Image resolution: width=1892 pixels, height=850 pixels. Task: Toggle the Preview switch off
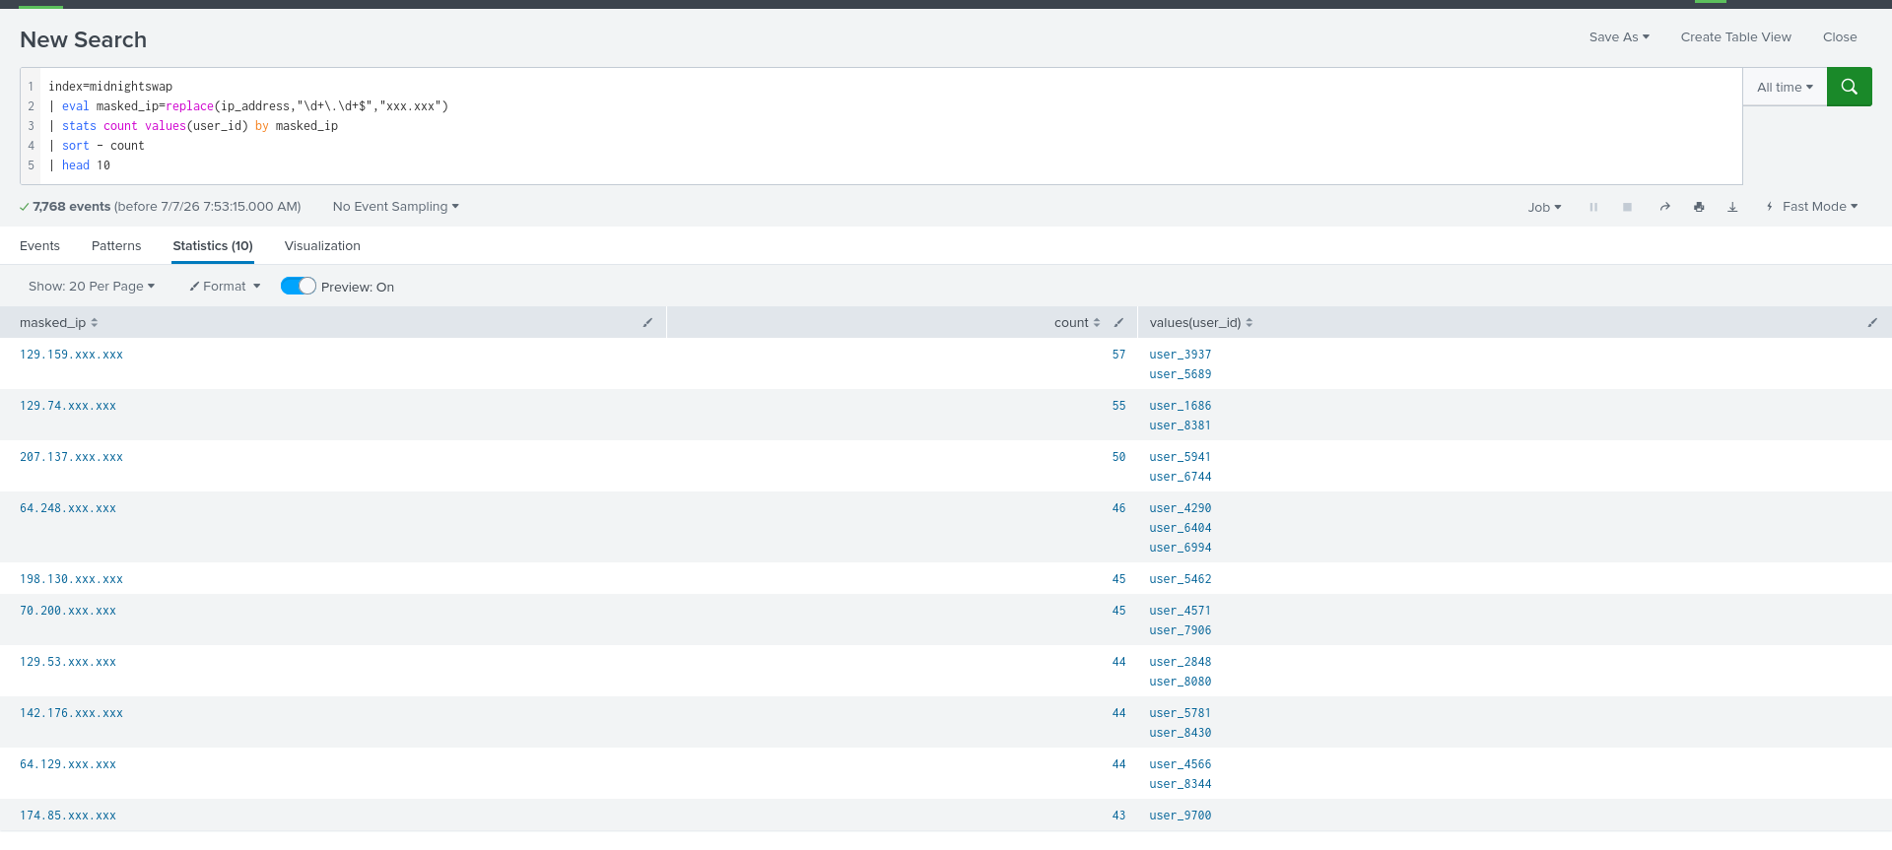click(299, 286)
